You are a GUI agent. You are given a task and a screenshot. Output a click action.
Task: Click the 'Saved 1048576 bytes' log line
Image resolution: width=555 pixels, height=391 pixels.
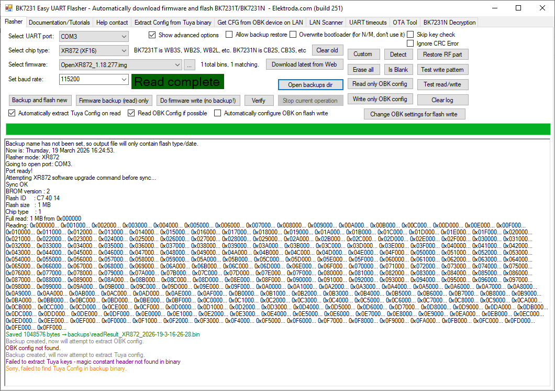(x=103, y=334)
